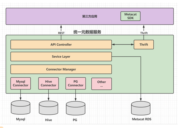Select the Connector Manager block
This screenshot has width=179, height=128.
pos(61,69)
